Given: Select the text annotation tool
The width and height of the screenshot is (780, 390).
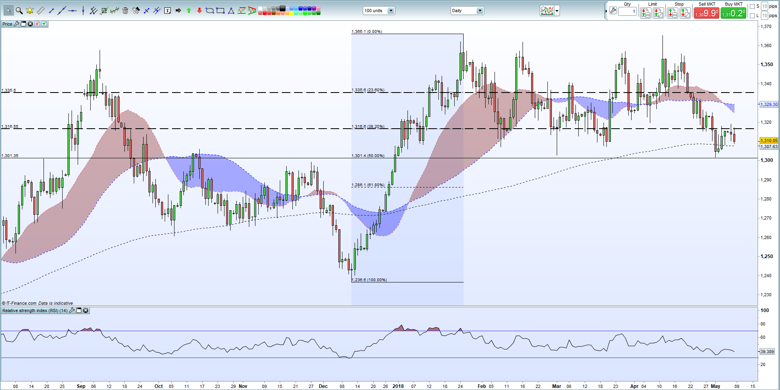Looking at the screenshot, I should point(168,11).
